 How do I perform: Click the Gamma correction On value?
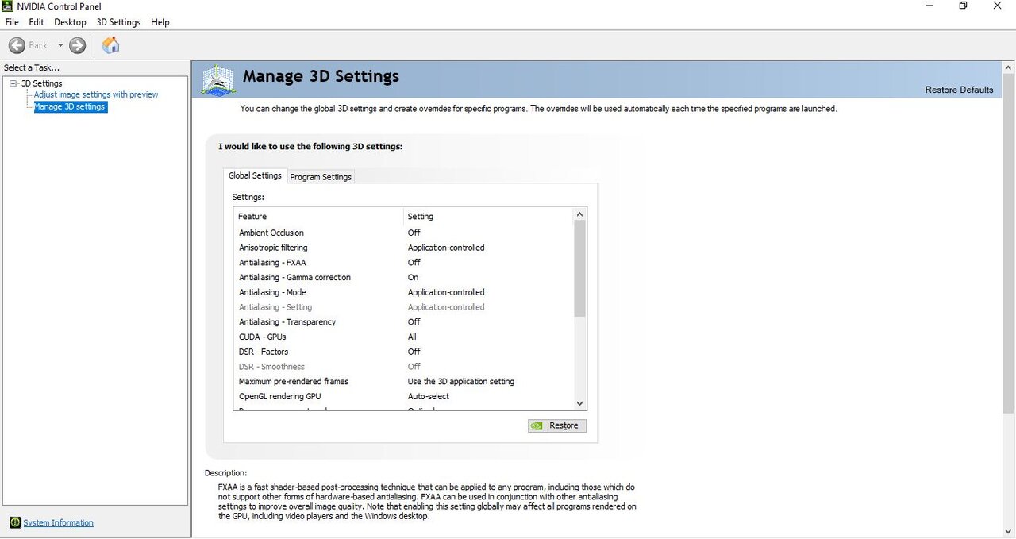click(x=413, y=277)
